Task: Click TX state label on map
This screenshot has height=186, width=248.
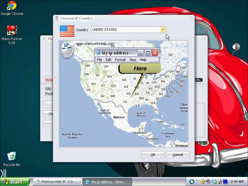Action: (125, 102)
